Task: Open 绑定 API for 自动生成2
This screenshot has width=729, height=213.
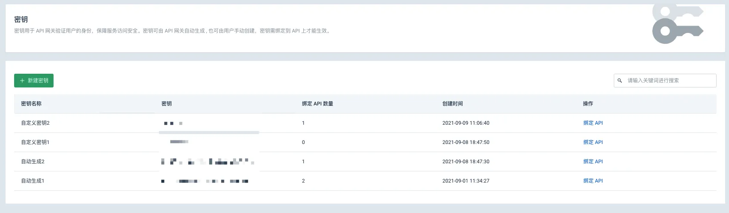Action: point(593,162)
